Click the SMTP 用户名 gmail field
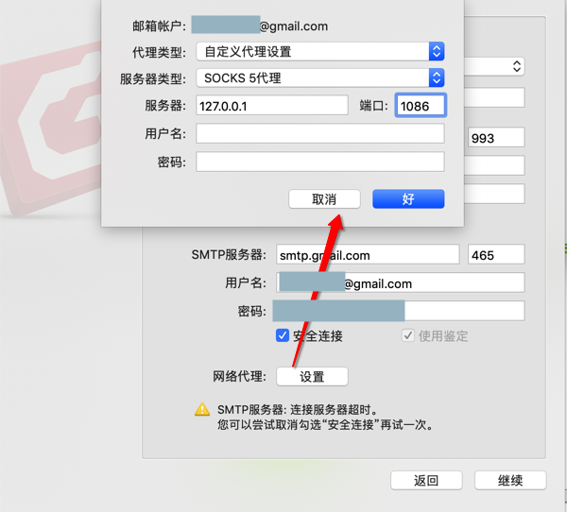Image resolution: width=567 pixels, height=512 pixels. point(401,282)
